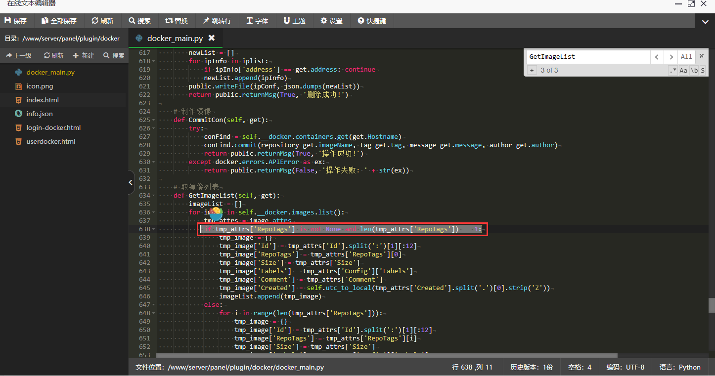Screen dimensions: 715x376
Task: Click the 文件位置 file path in status bar
Action: coord(230,367)
